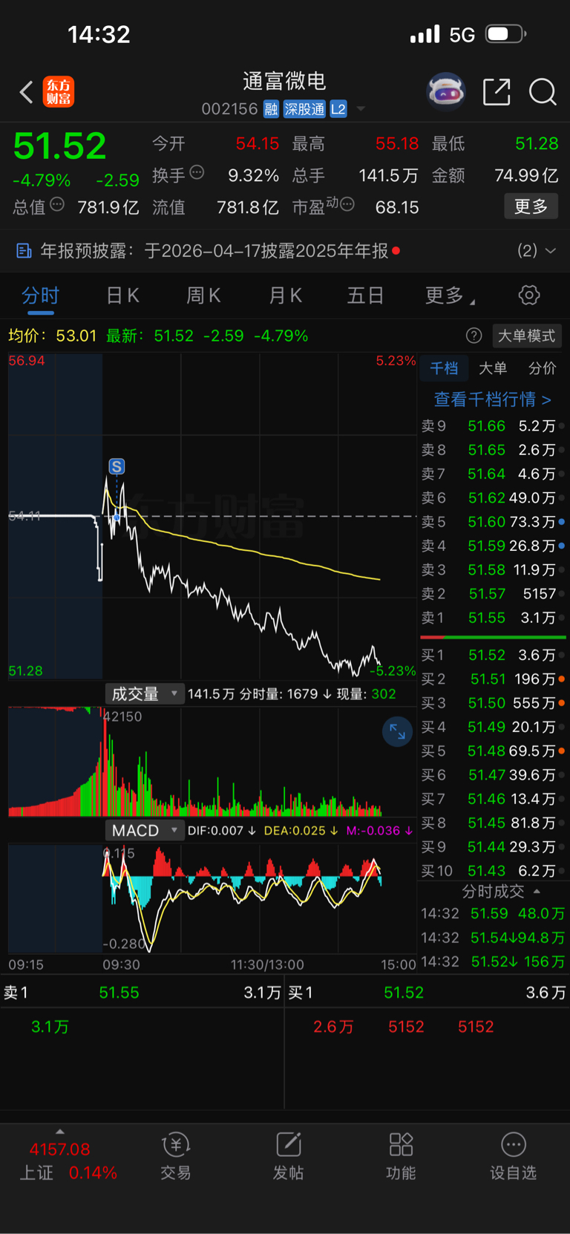
Task: Tap the 深股通 badge
Action: [x=304, y=109]
